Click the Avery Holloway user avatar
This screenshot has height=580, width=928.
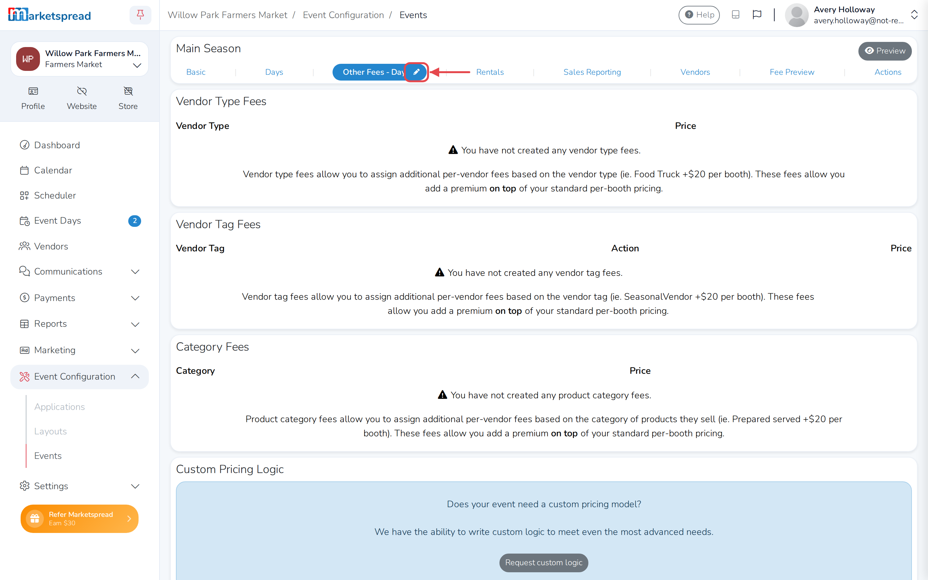797,15
